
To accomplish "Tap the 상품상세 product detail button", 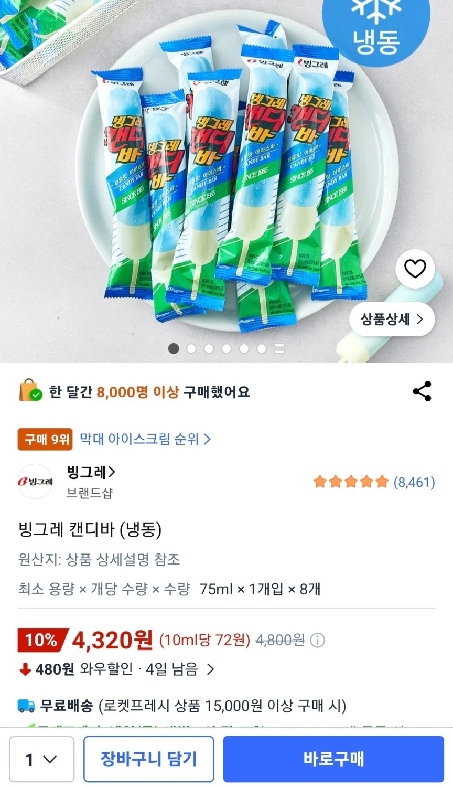I will point(392,319).
